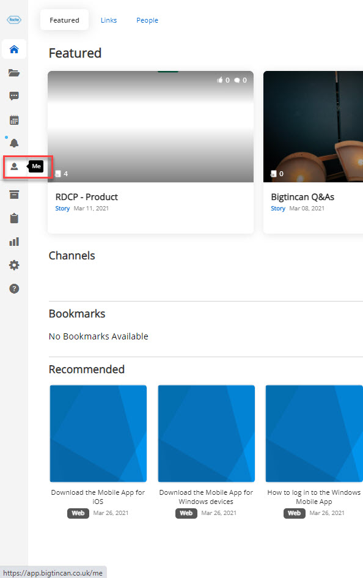Click the Channels section heading

point(71,256)
